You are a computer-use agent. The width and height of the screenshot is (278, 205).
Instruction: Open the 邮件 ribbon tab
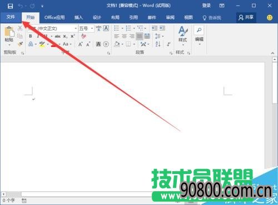click(x=152, y=18)
